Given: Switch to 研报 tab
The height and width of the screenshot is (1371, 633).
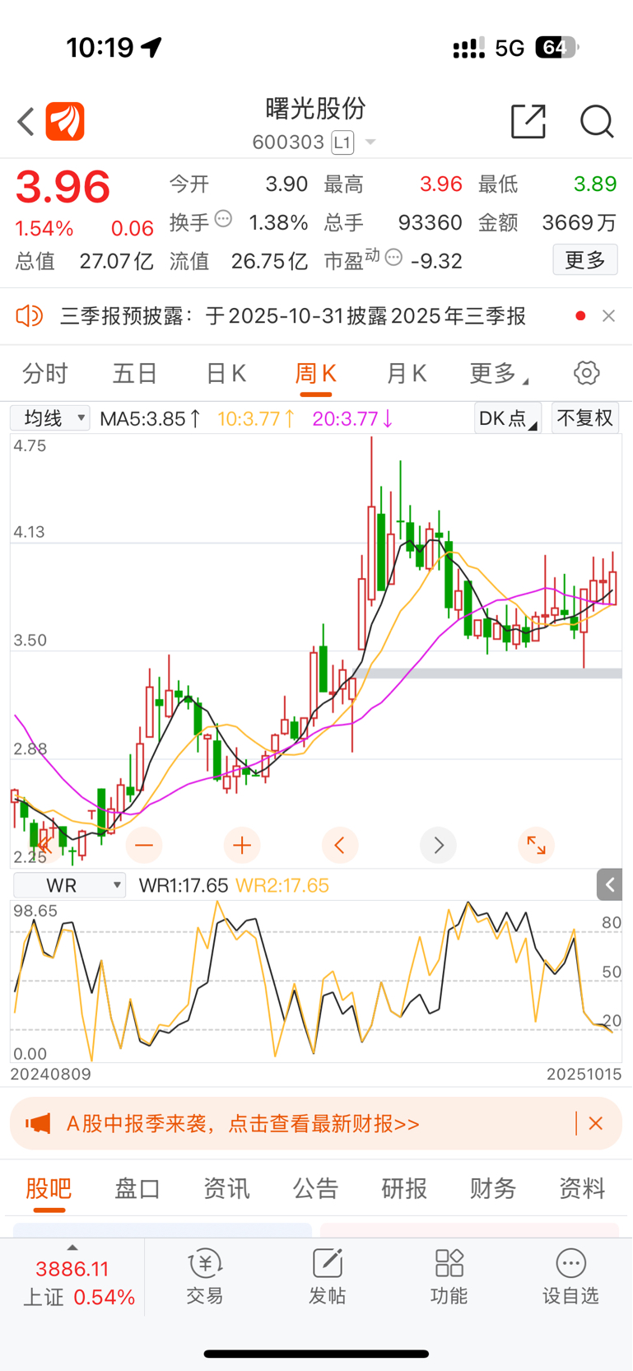Looking at the screenshot, I should pos(404,1189).
